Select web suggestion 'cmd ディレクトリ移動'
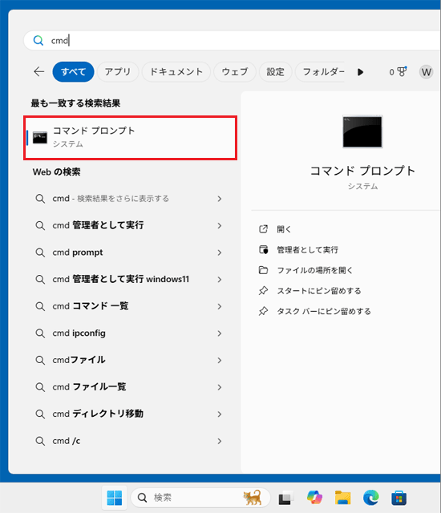Image resolution: width=441 pixels, height=513 pixels. point(129,414)
